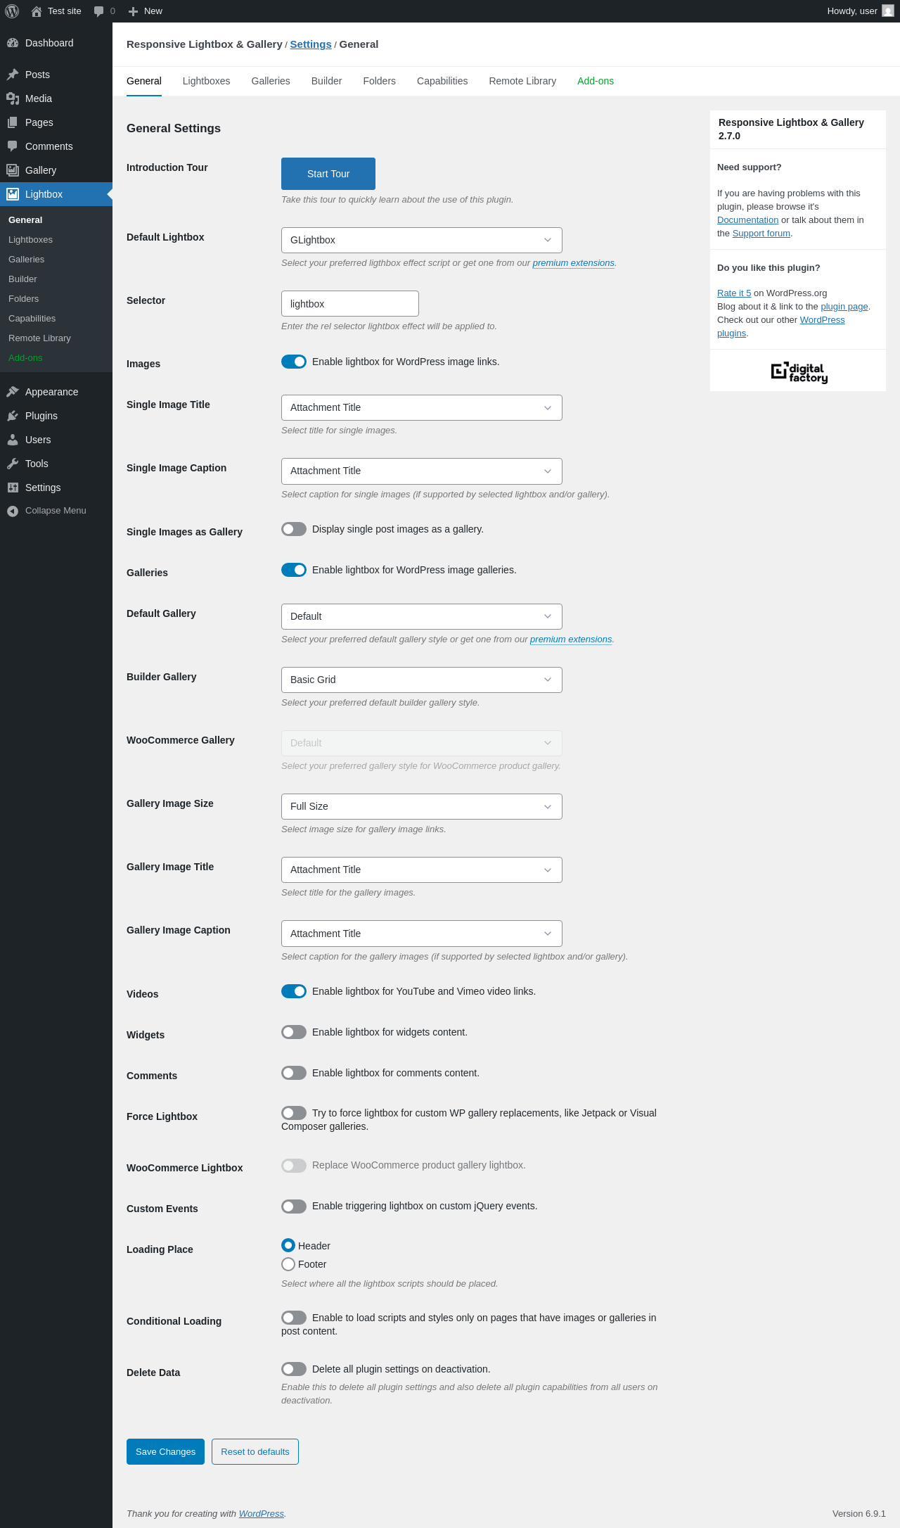Click the Reset to defaults button

click(255, 1451)
